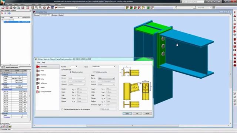Image resolution: width=237 pixels, height=133 pixels.
Task: Click the Print toolbar icon
Action: [11, 7]
